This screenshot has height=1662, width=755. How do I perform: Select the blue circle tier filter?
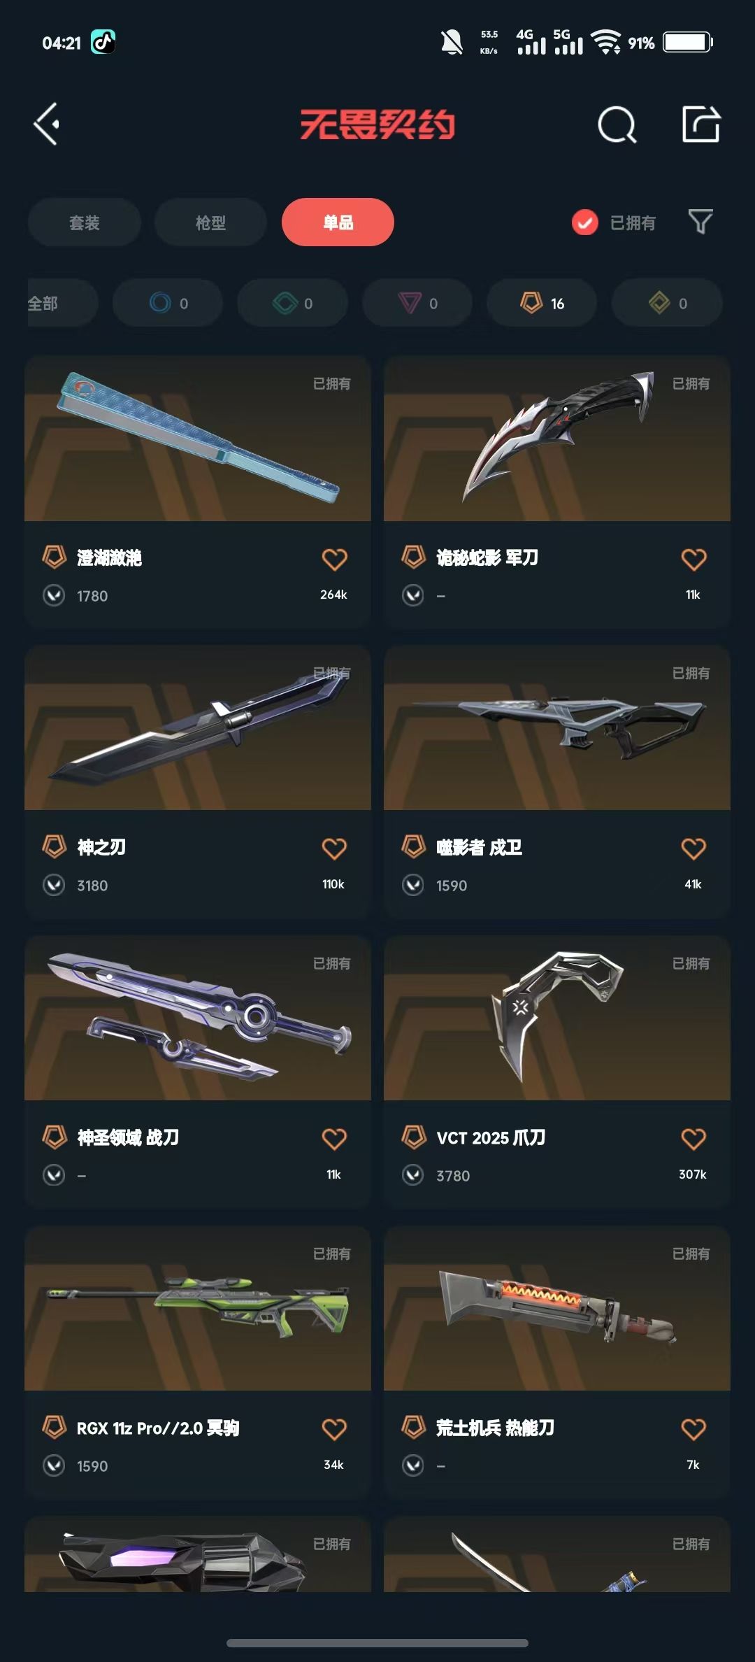point(168,303)
